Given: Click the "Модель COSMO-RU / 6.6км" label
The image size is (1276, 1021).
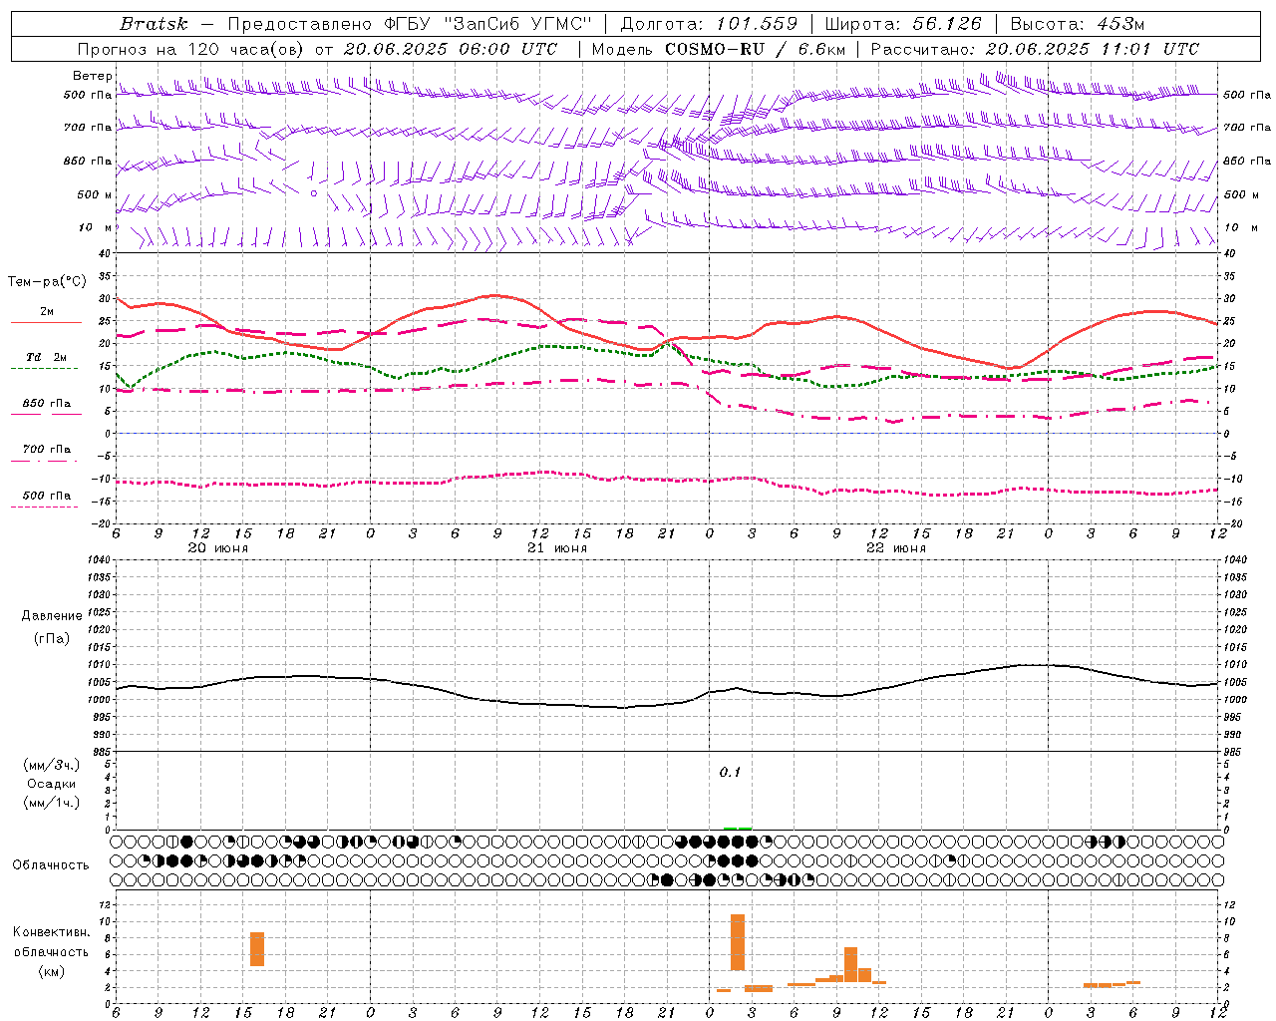Looking at the screenshot, I should pyautogui.click(x=718, y=49).
